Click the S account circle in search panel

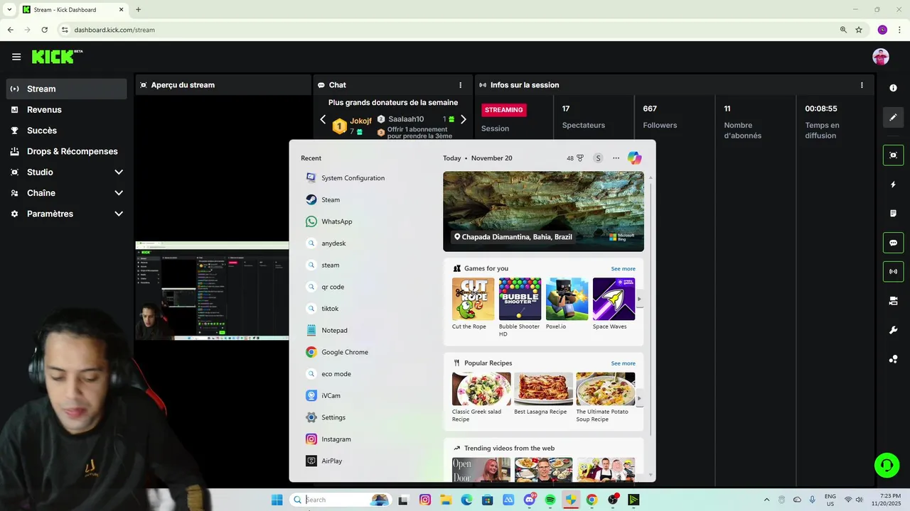(598, 158)
